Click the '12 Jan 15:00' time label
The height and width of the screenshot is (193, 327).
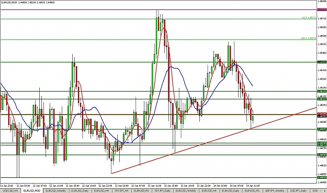73,186
